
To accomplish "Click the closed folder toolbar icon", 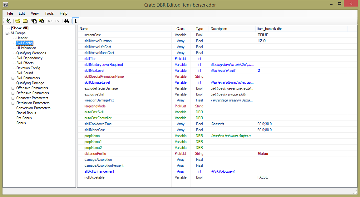I will pyautogui.click(x=25, y=21).
